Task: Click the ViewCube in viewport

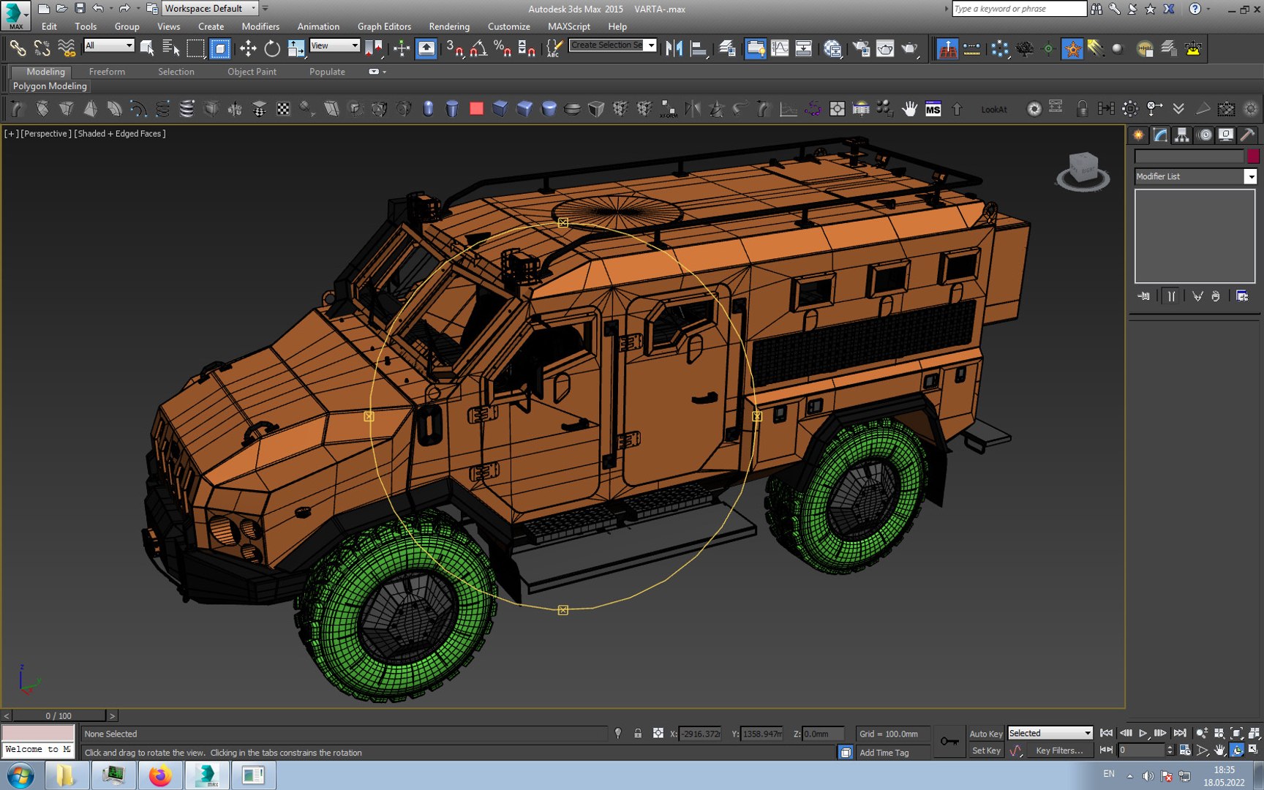Action: pos(1083,170)
